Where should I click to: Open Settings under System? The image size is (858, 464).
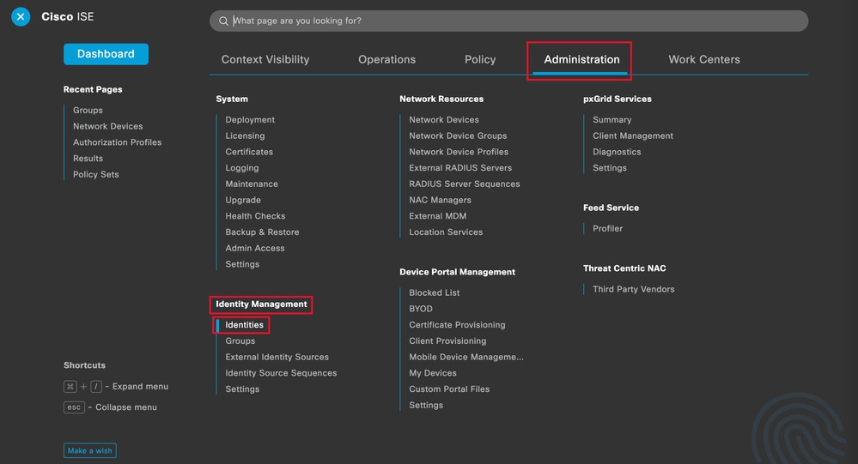pos(242,264)
